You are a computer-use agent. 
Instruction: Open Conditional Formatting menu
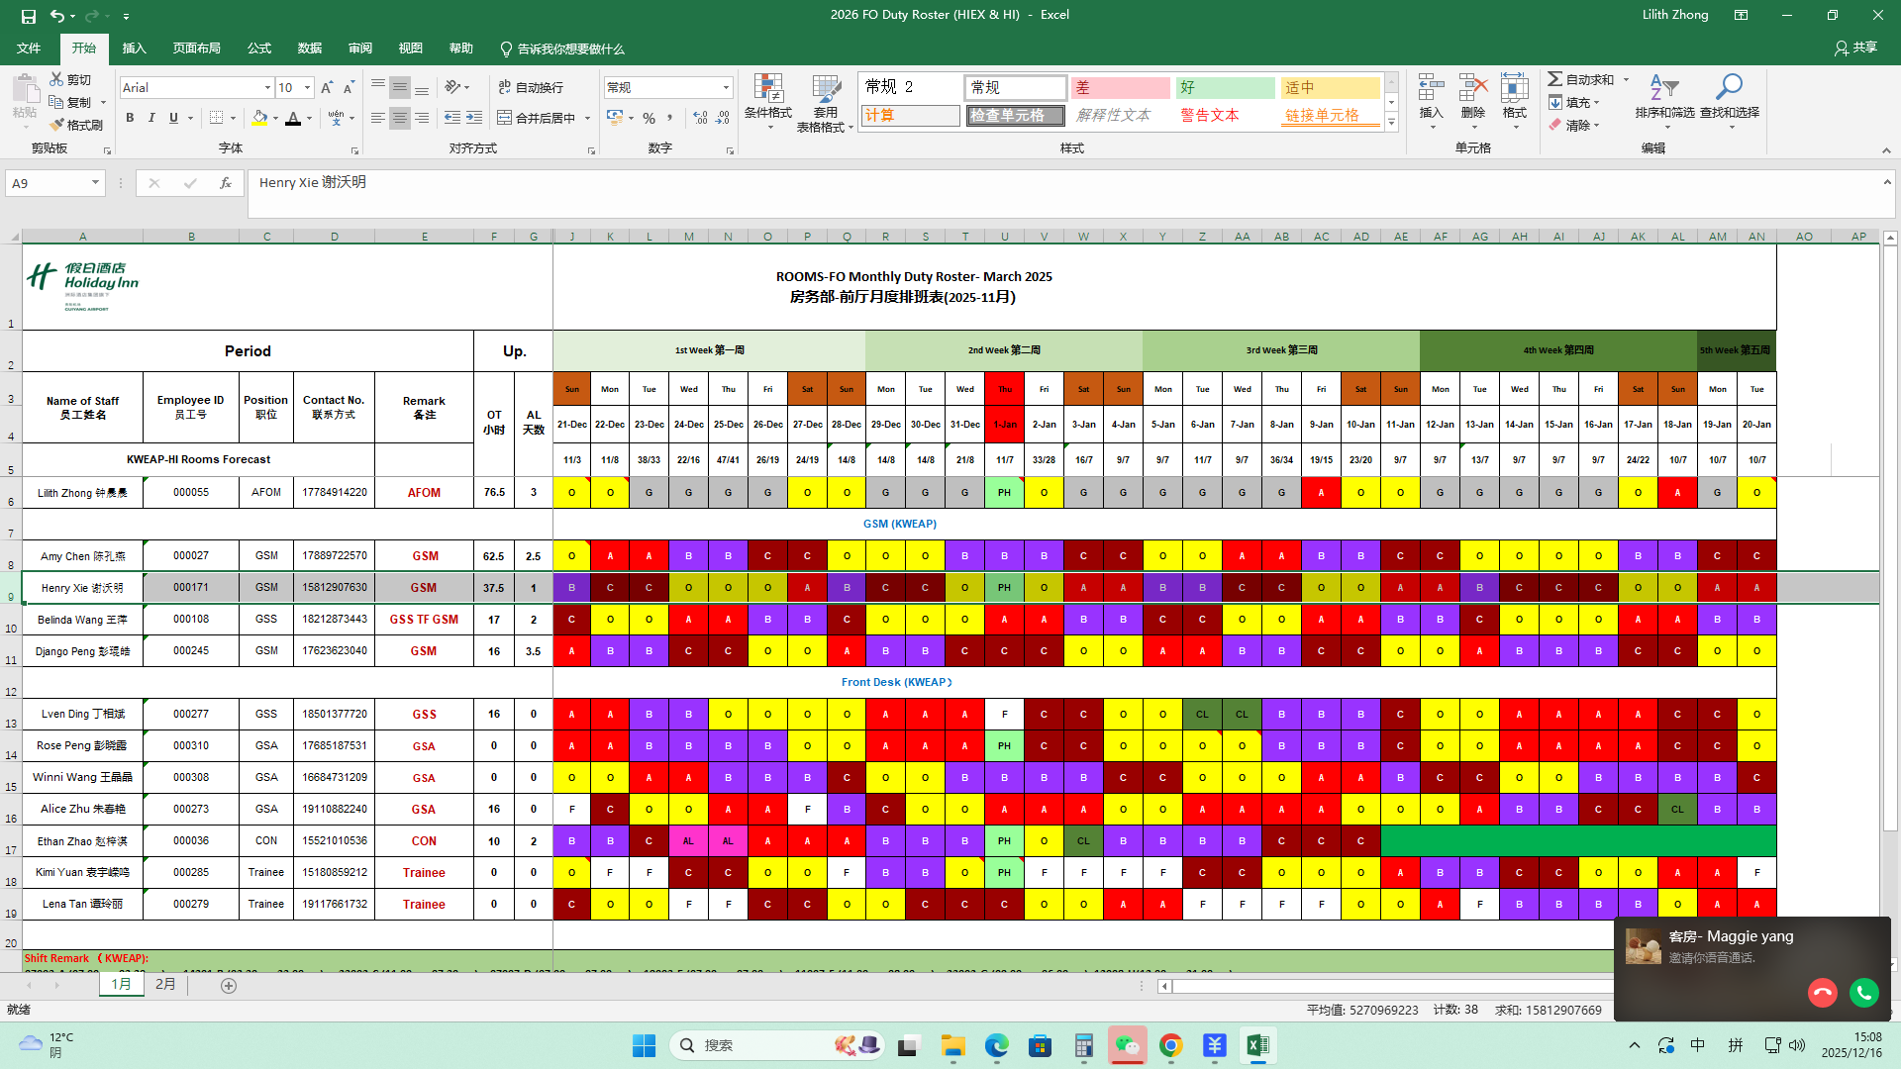pos(767,102)
